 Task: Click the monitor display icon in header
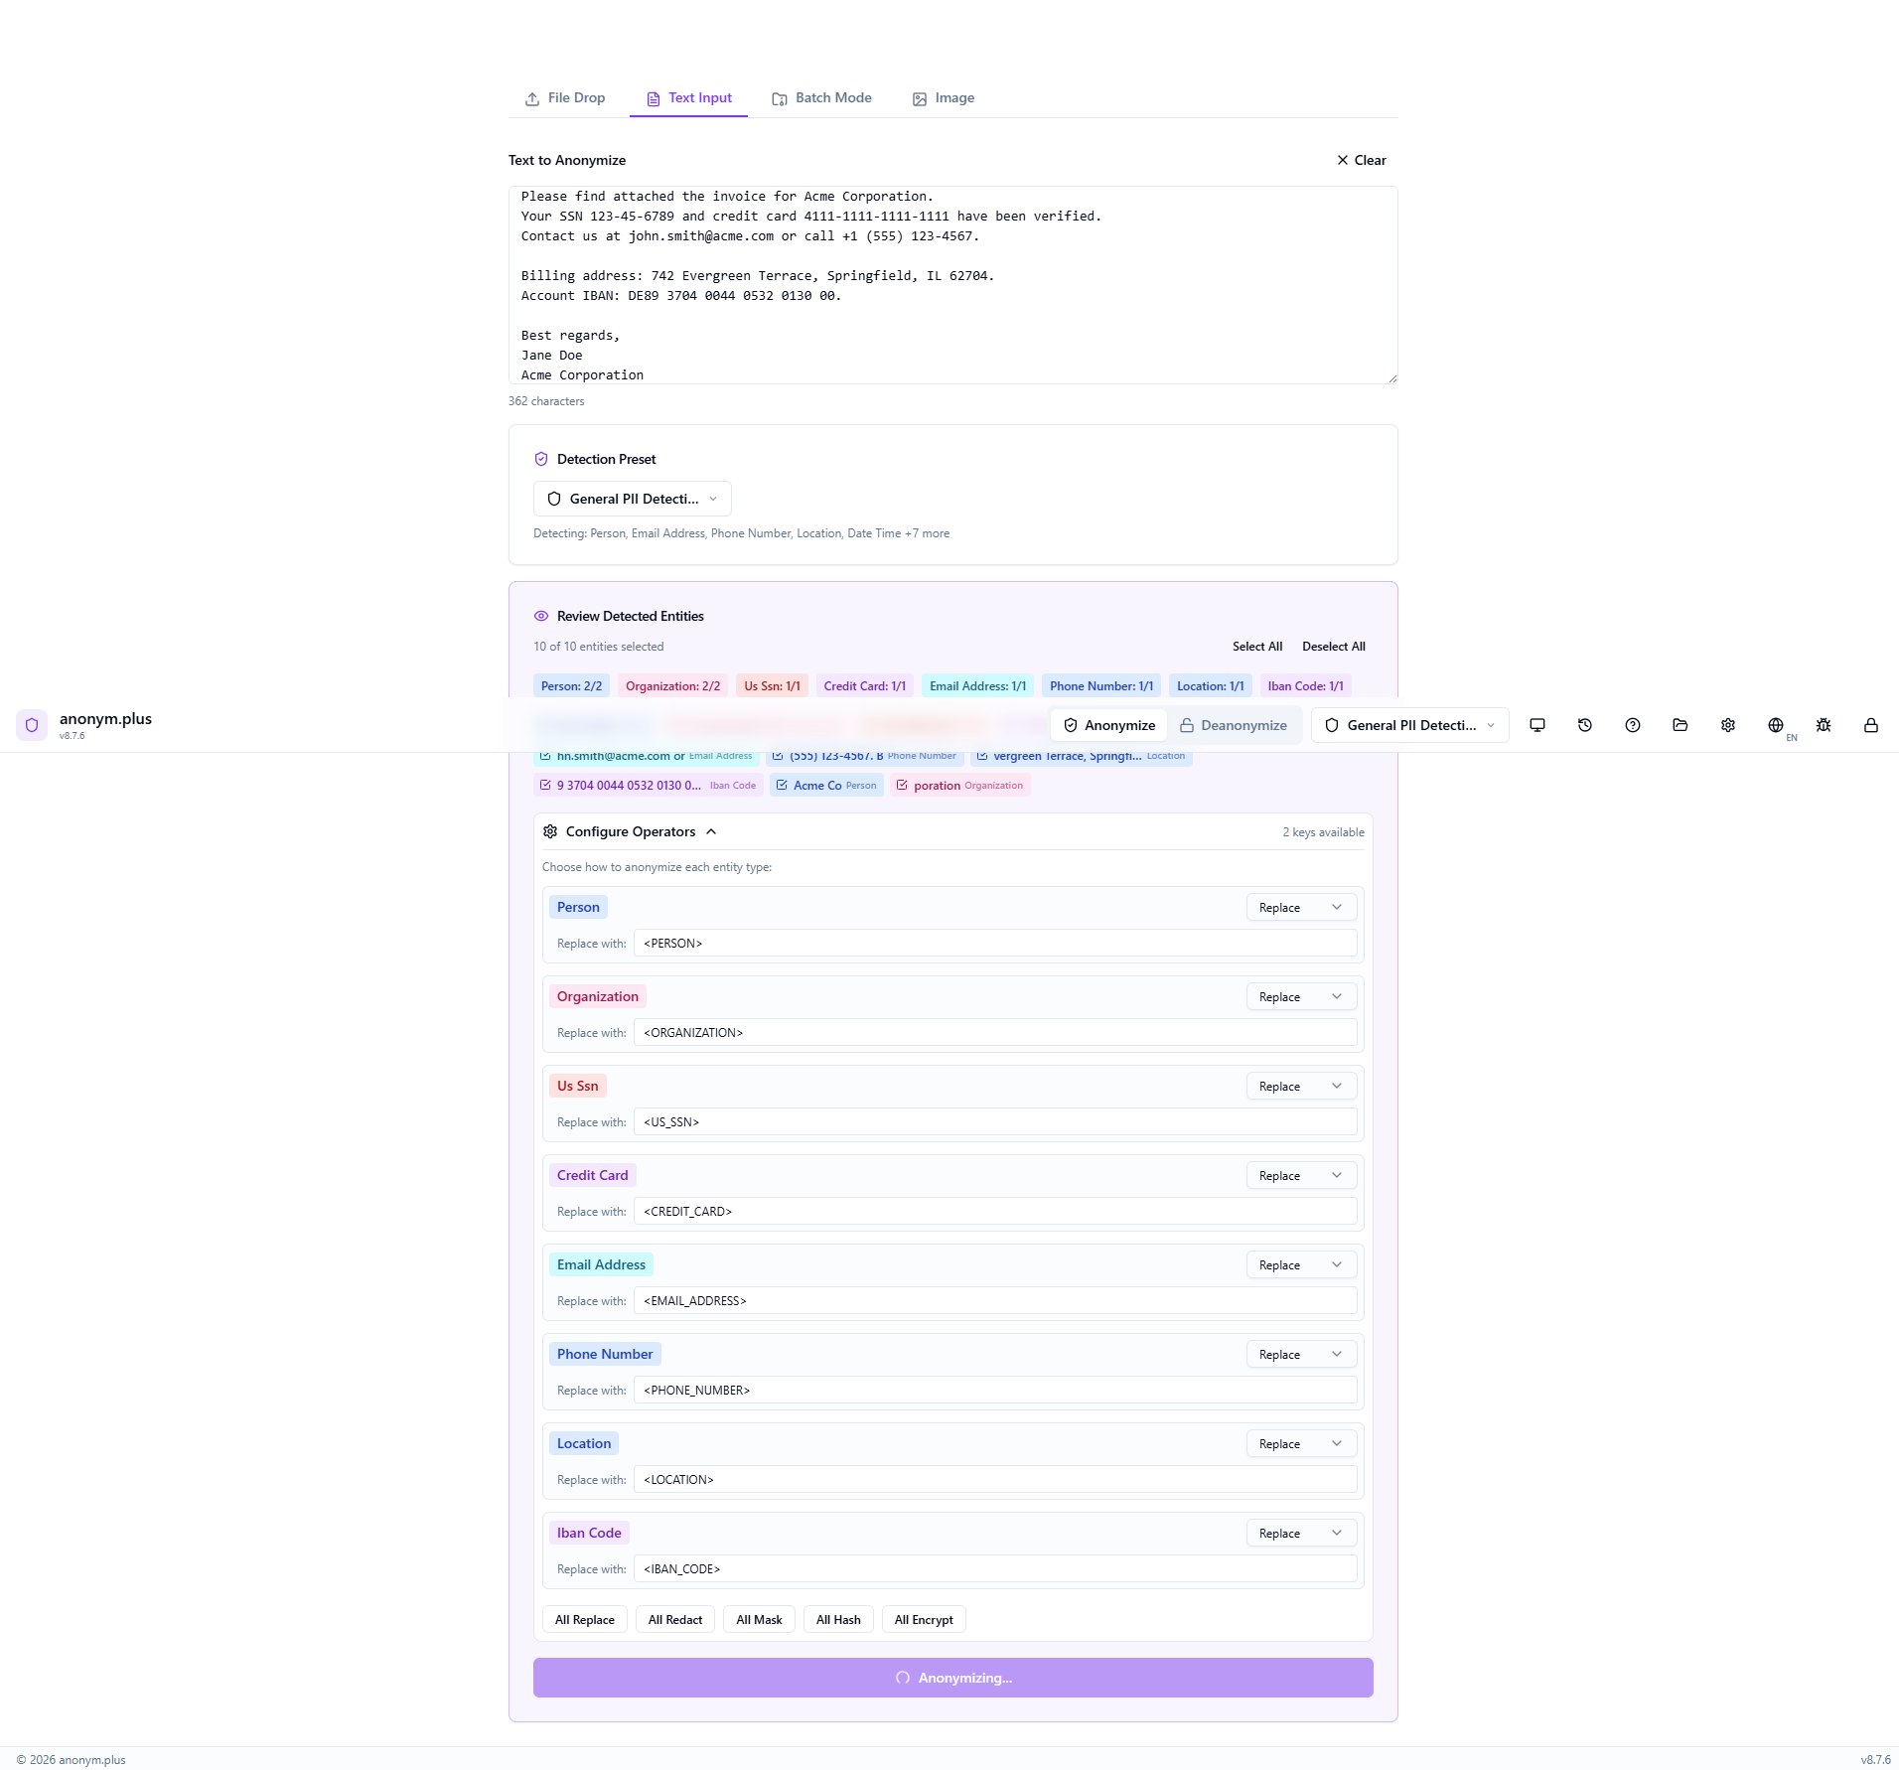coord(1537,725)
